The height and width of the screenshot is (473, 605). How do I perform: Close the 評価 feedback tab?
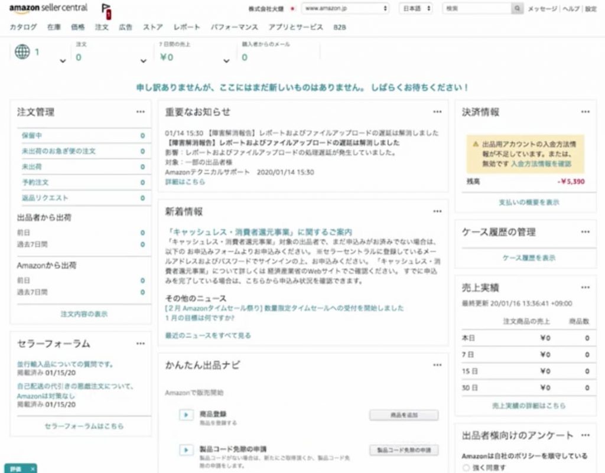[x=33, y=469]
